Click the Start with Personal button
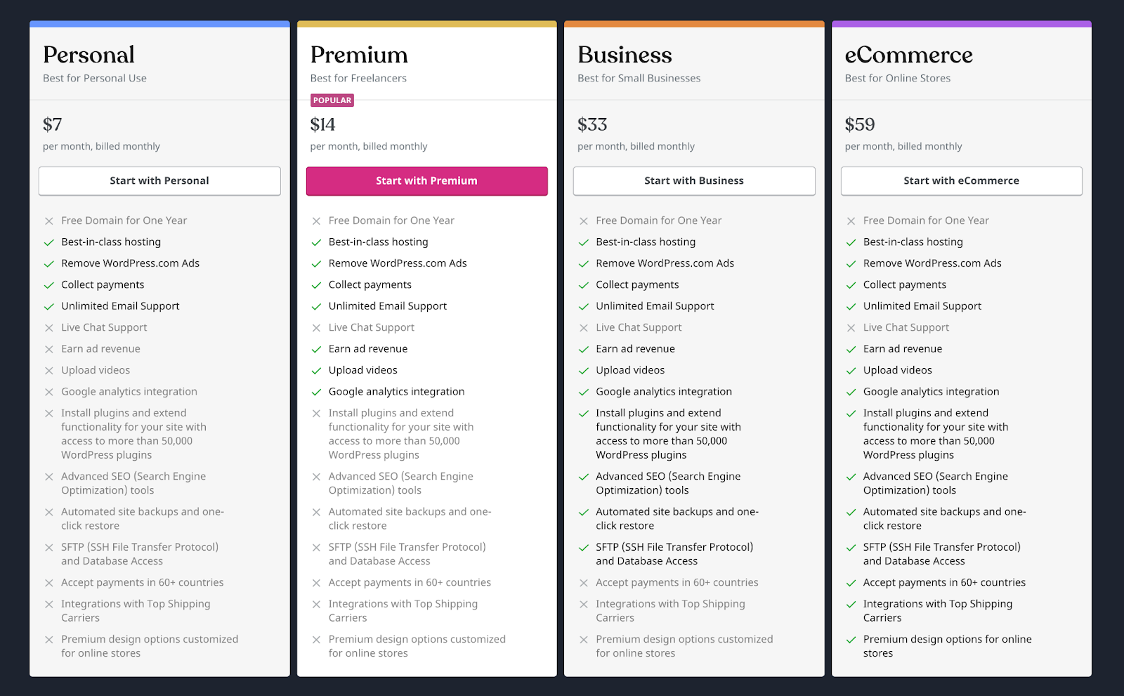The width and height of the screenshot is (1124, 696). 159,181
